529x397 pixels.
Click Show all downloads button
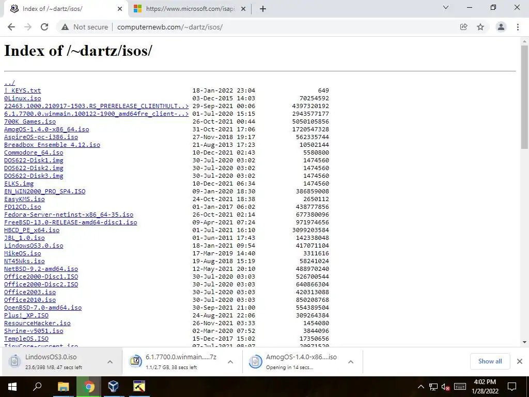click(x=490, y=361)
